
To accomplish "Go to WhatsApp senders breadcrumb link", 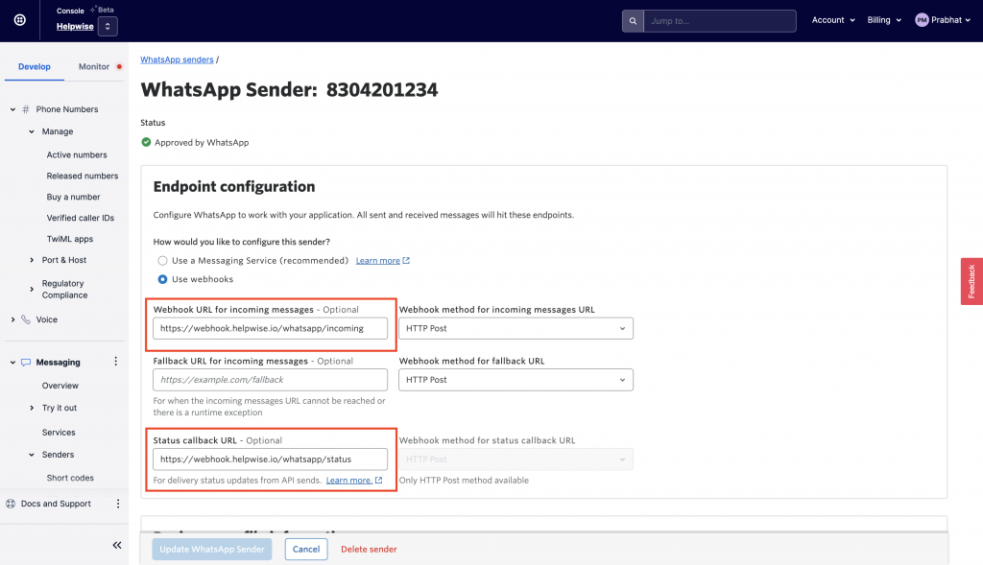I will 177,59.
